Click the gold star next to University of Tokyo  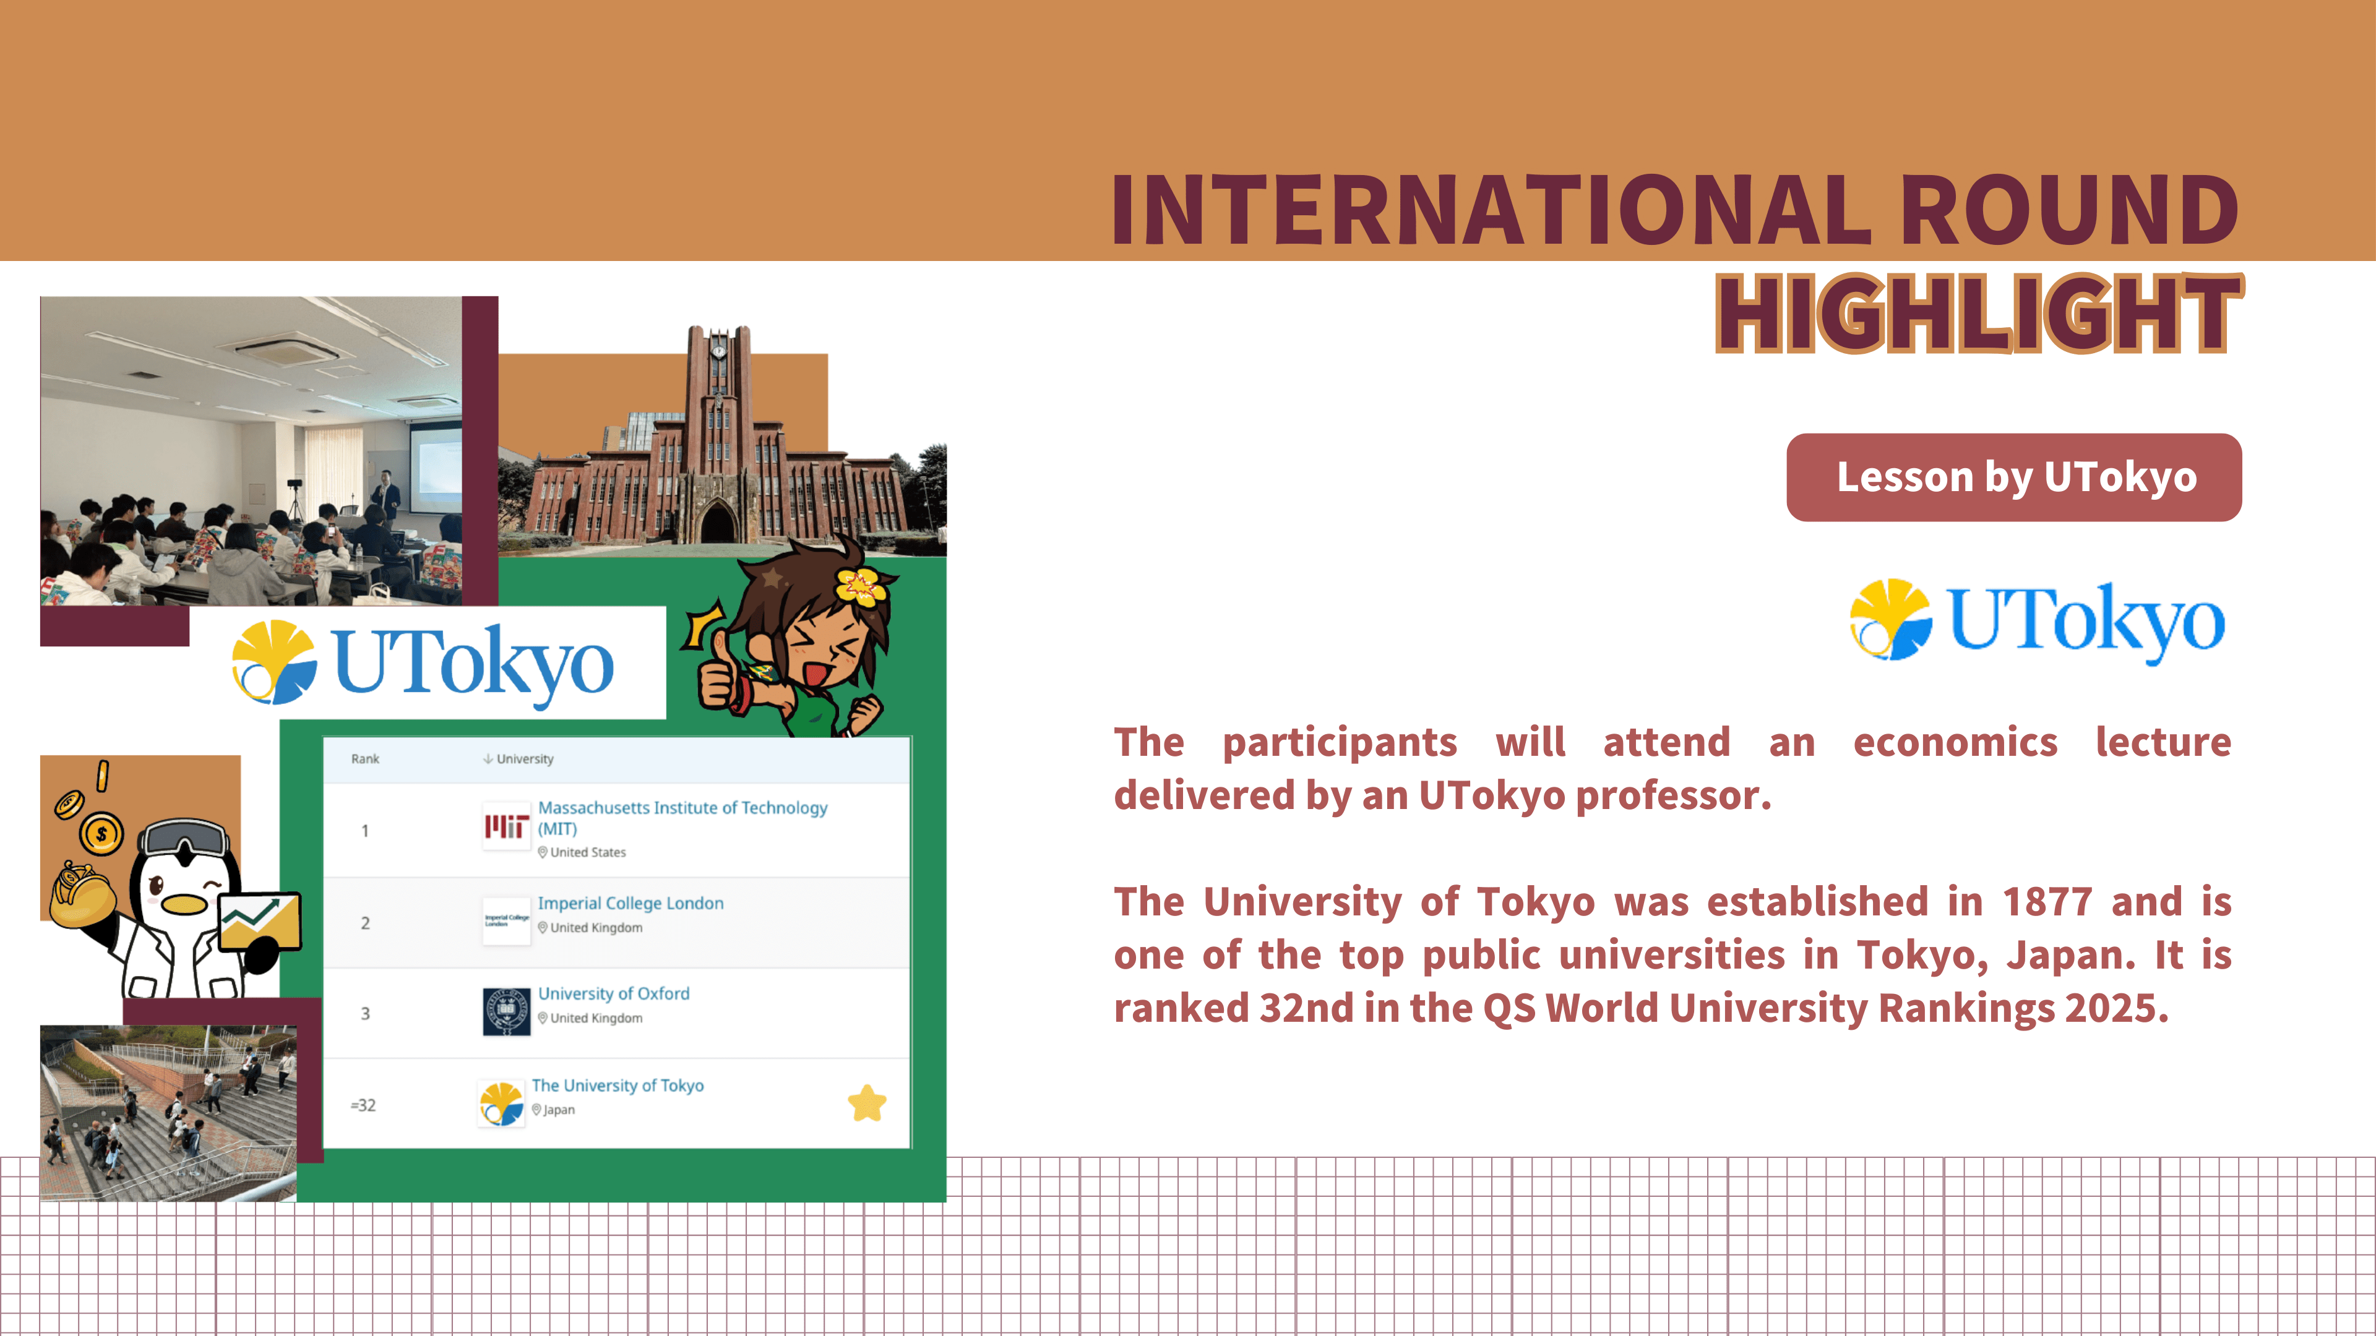click(866, 1103)
